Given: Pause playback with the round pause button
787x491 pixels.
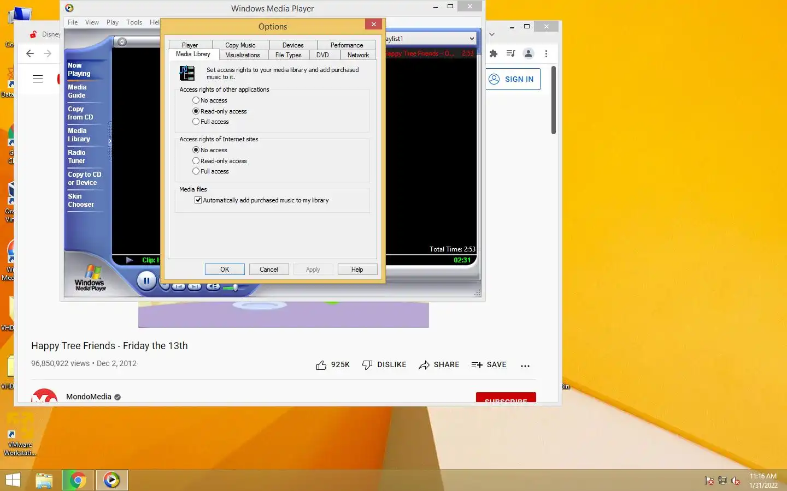Looking at the screenshot, I should click(146, 281).
